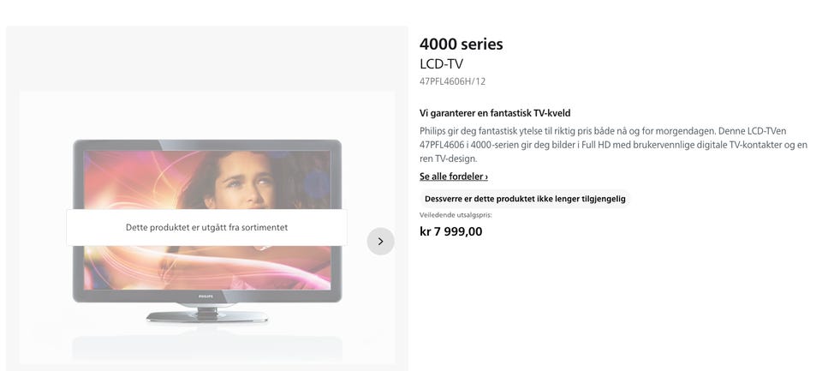This screenshot has height=371, width=822.
Task: Click the word 'Philips' starting the description
Action: tap(432, 131)
